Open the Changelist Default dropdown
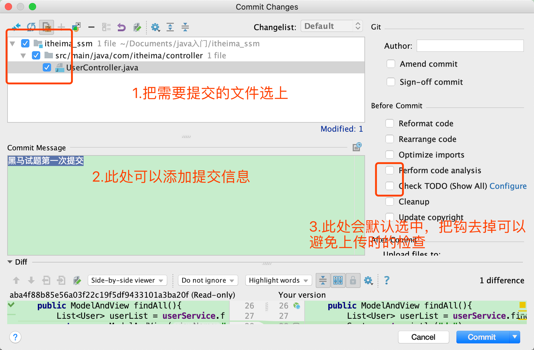The image size is (534, 350). [332, 26]
